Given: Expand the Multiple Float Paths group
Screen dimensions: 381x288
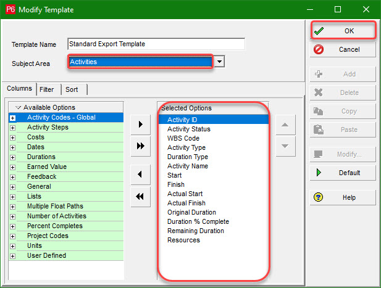Looking at the screenshot, I should [12, 207].
